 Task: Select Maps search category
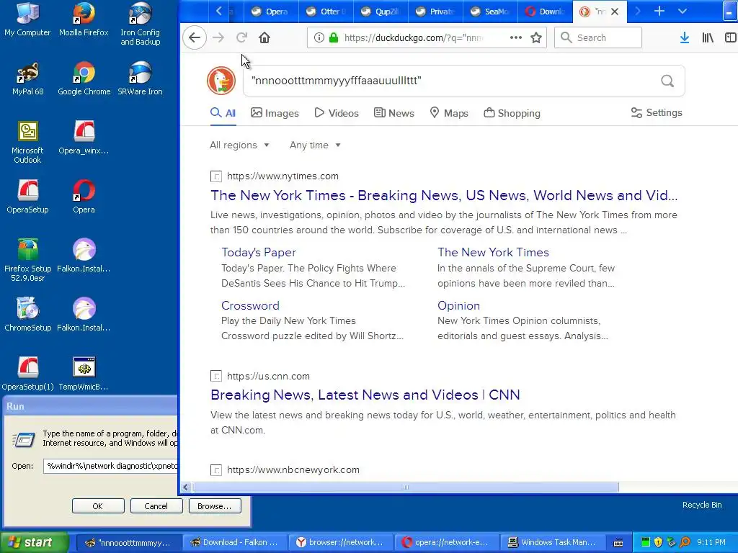(x=449, y=113)
